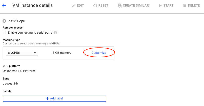
Task: Choose the RESET toolbar text
Action: (103, 6)
